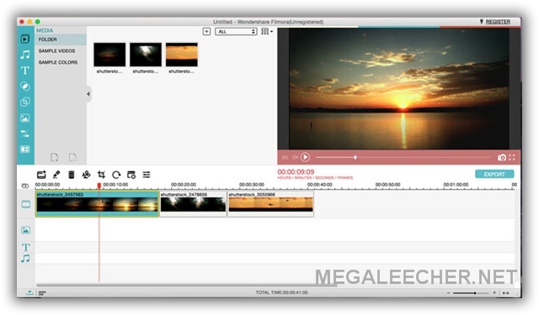This screenshot has height=315, width=539.
Task: Toggle the timeline link icon beside ruler
Action: [x=25, y=186]
